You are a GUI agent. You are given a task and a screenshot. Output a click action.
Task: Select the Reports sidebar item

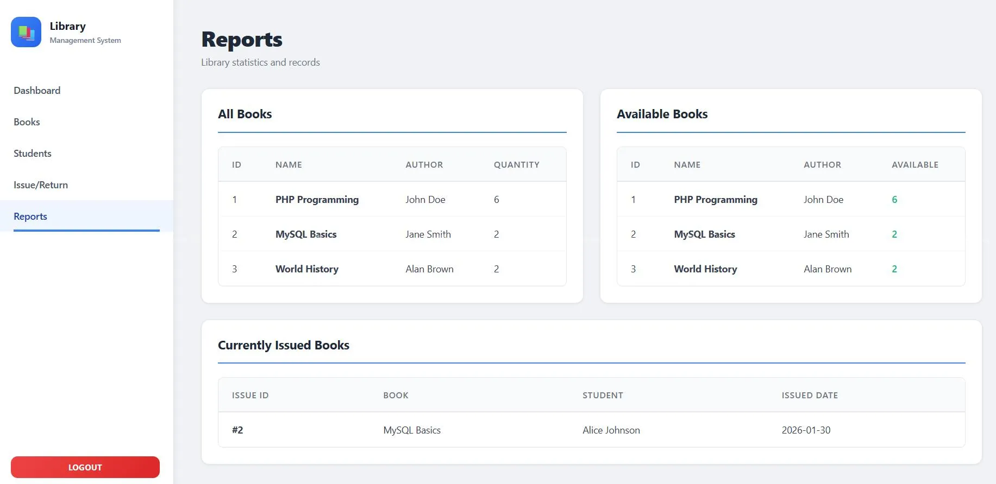(x=30, y=216)
